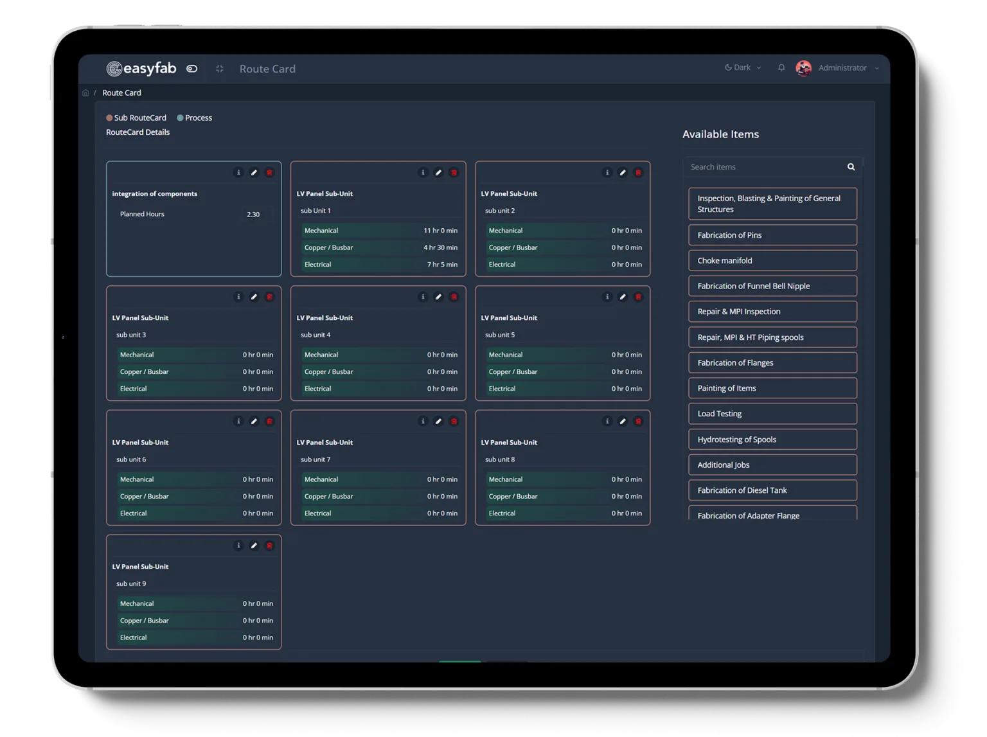The width and height of the screenshot is (987, 737).
Task: Select the Load Testing item
Action: point(772,414)
